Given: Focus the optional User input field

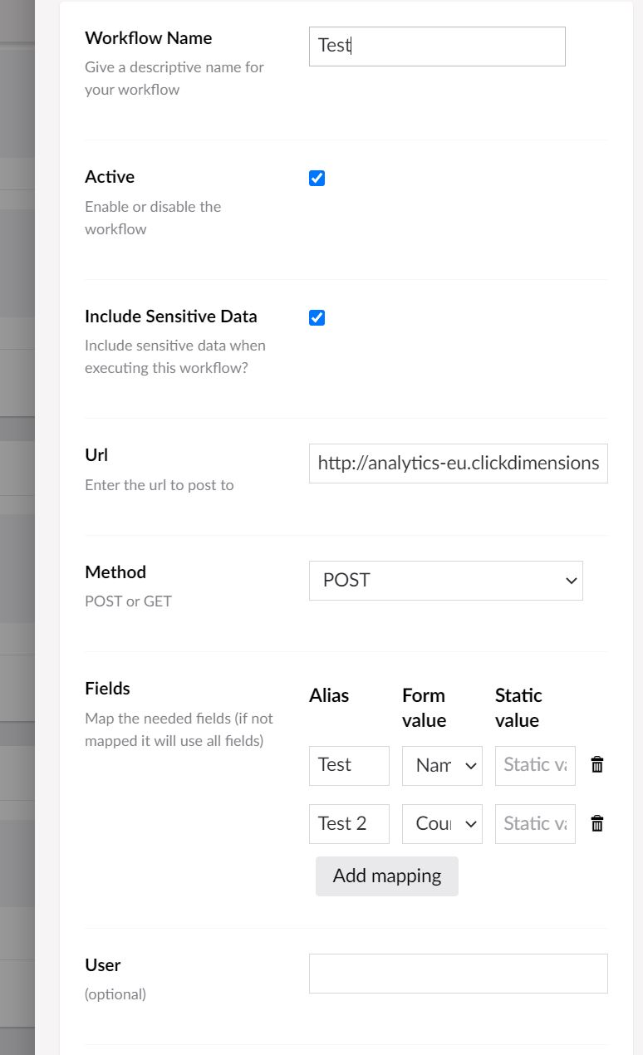Looking at the screenshot, I should (x=459, y=973).
